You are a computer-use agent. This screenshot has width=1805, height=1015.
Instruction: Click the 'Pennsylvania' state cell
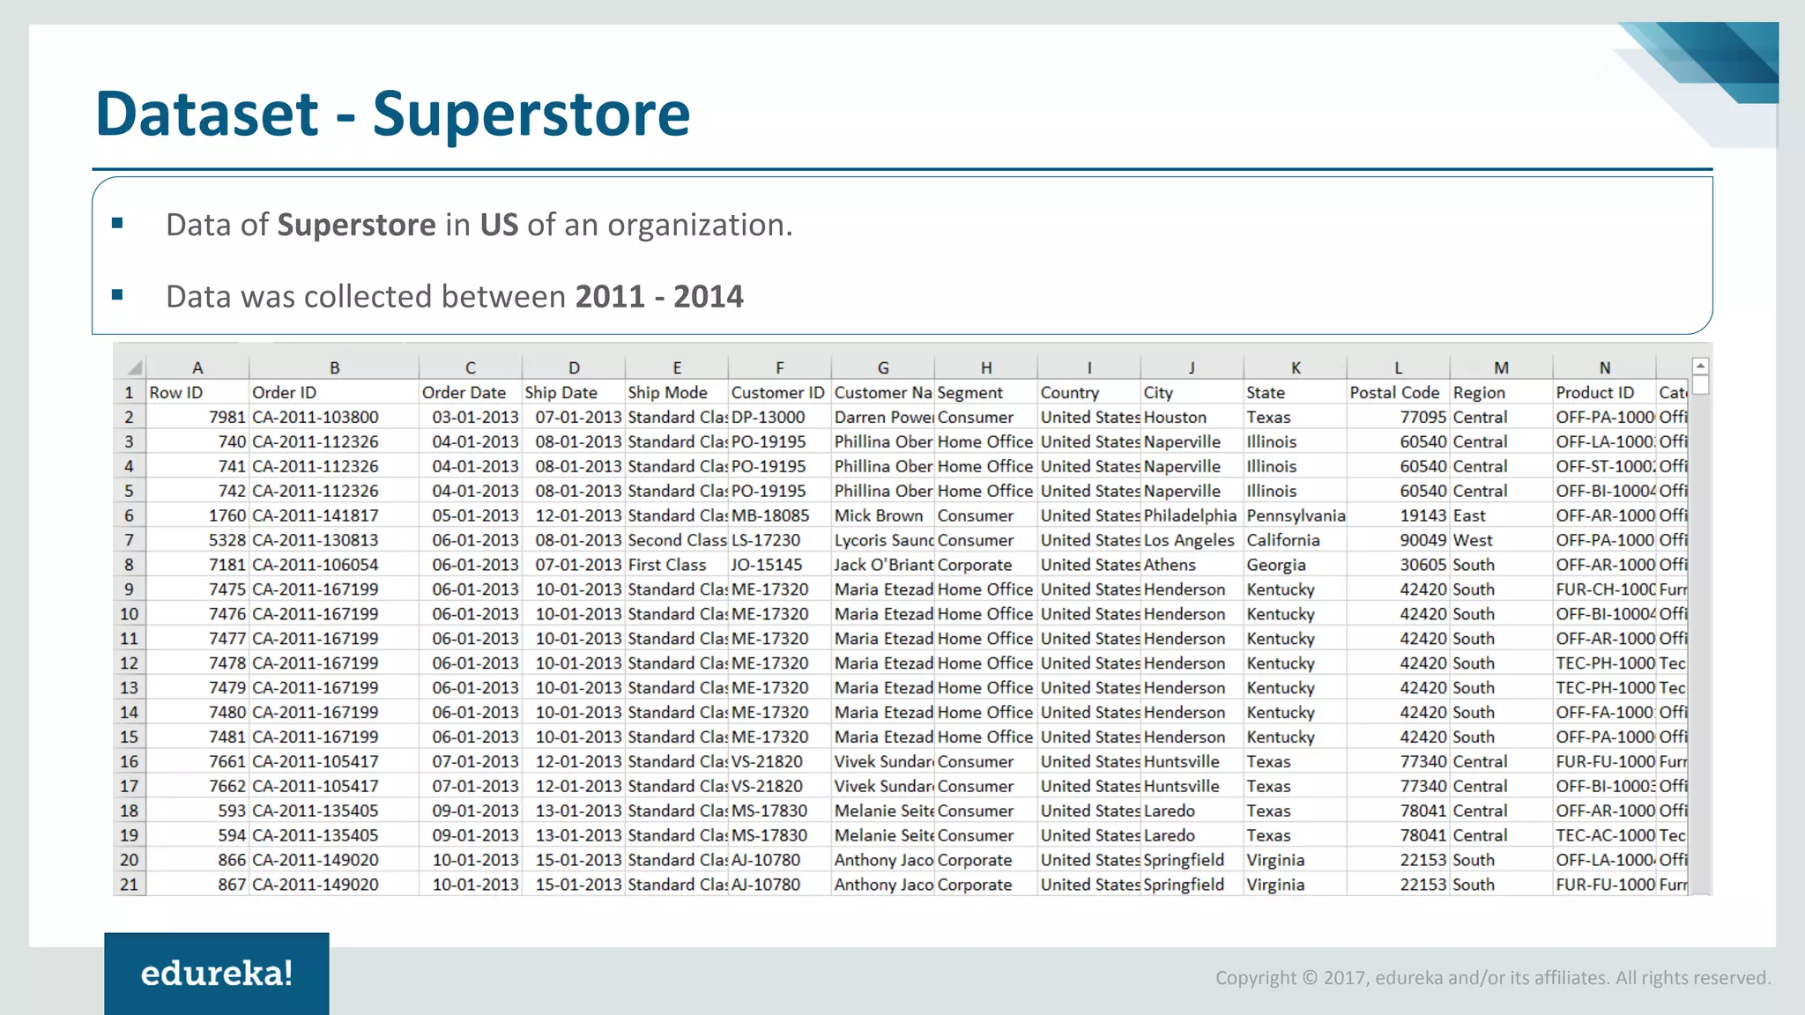(1296, 515)
